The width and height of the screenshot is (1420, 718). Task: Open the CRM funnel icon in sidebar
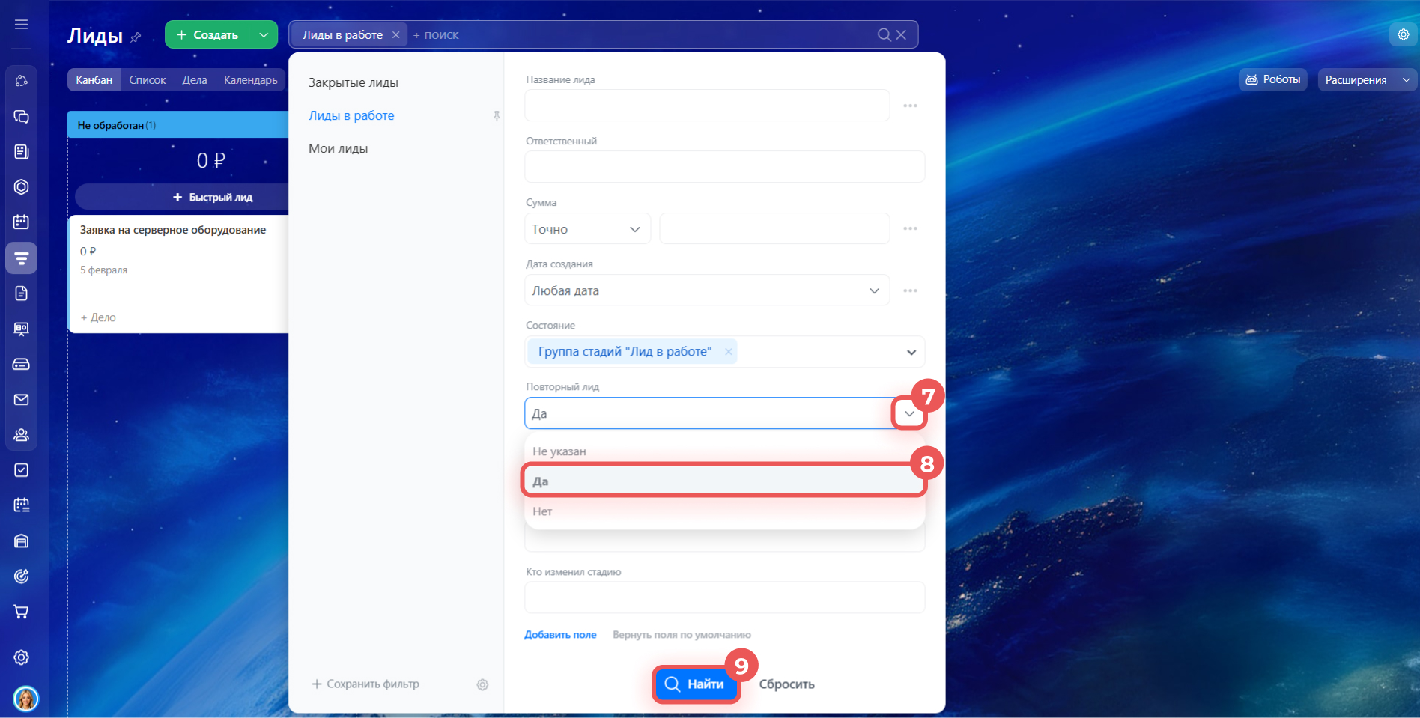[x=21, y=258]
